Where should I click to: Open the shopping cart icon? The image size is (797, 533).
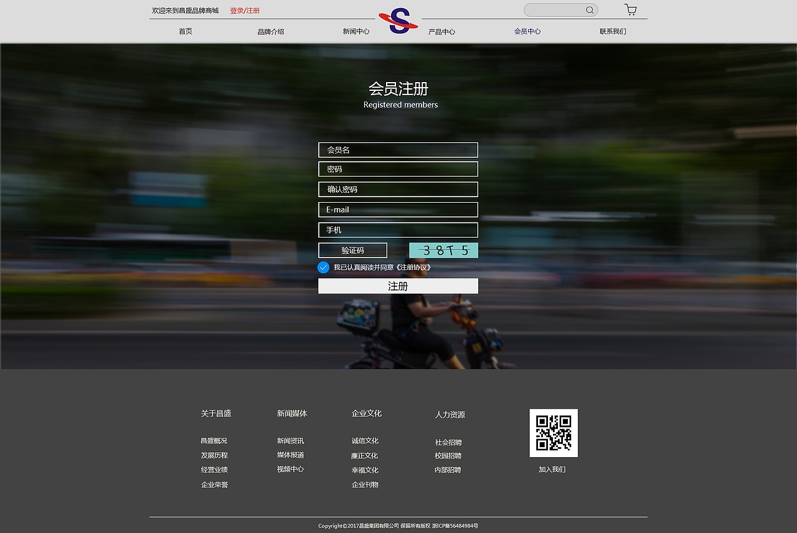point(631,10)
